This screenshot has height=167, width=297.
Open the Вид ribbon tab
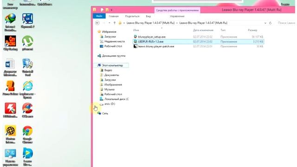pos(148,16)
